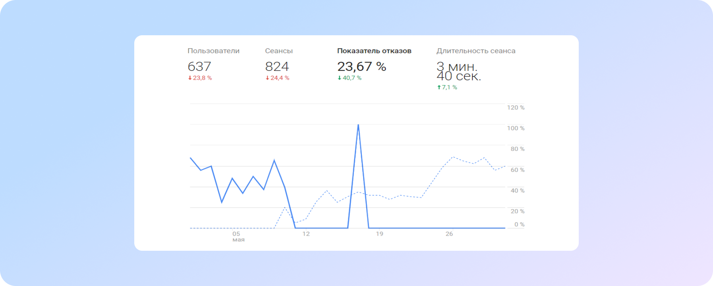Viewport: 713px width, 286px height.
Task: Click the 60 % axis label
Action: click(518, 170)
